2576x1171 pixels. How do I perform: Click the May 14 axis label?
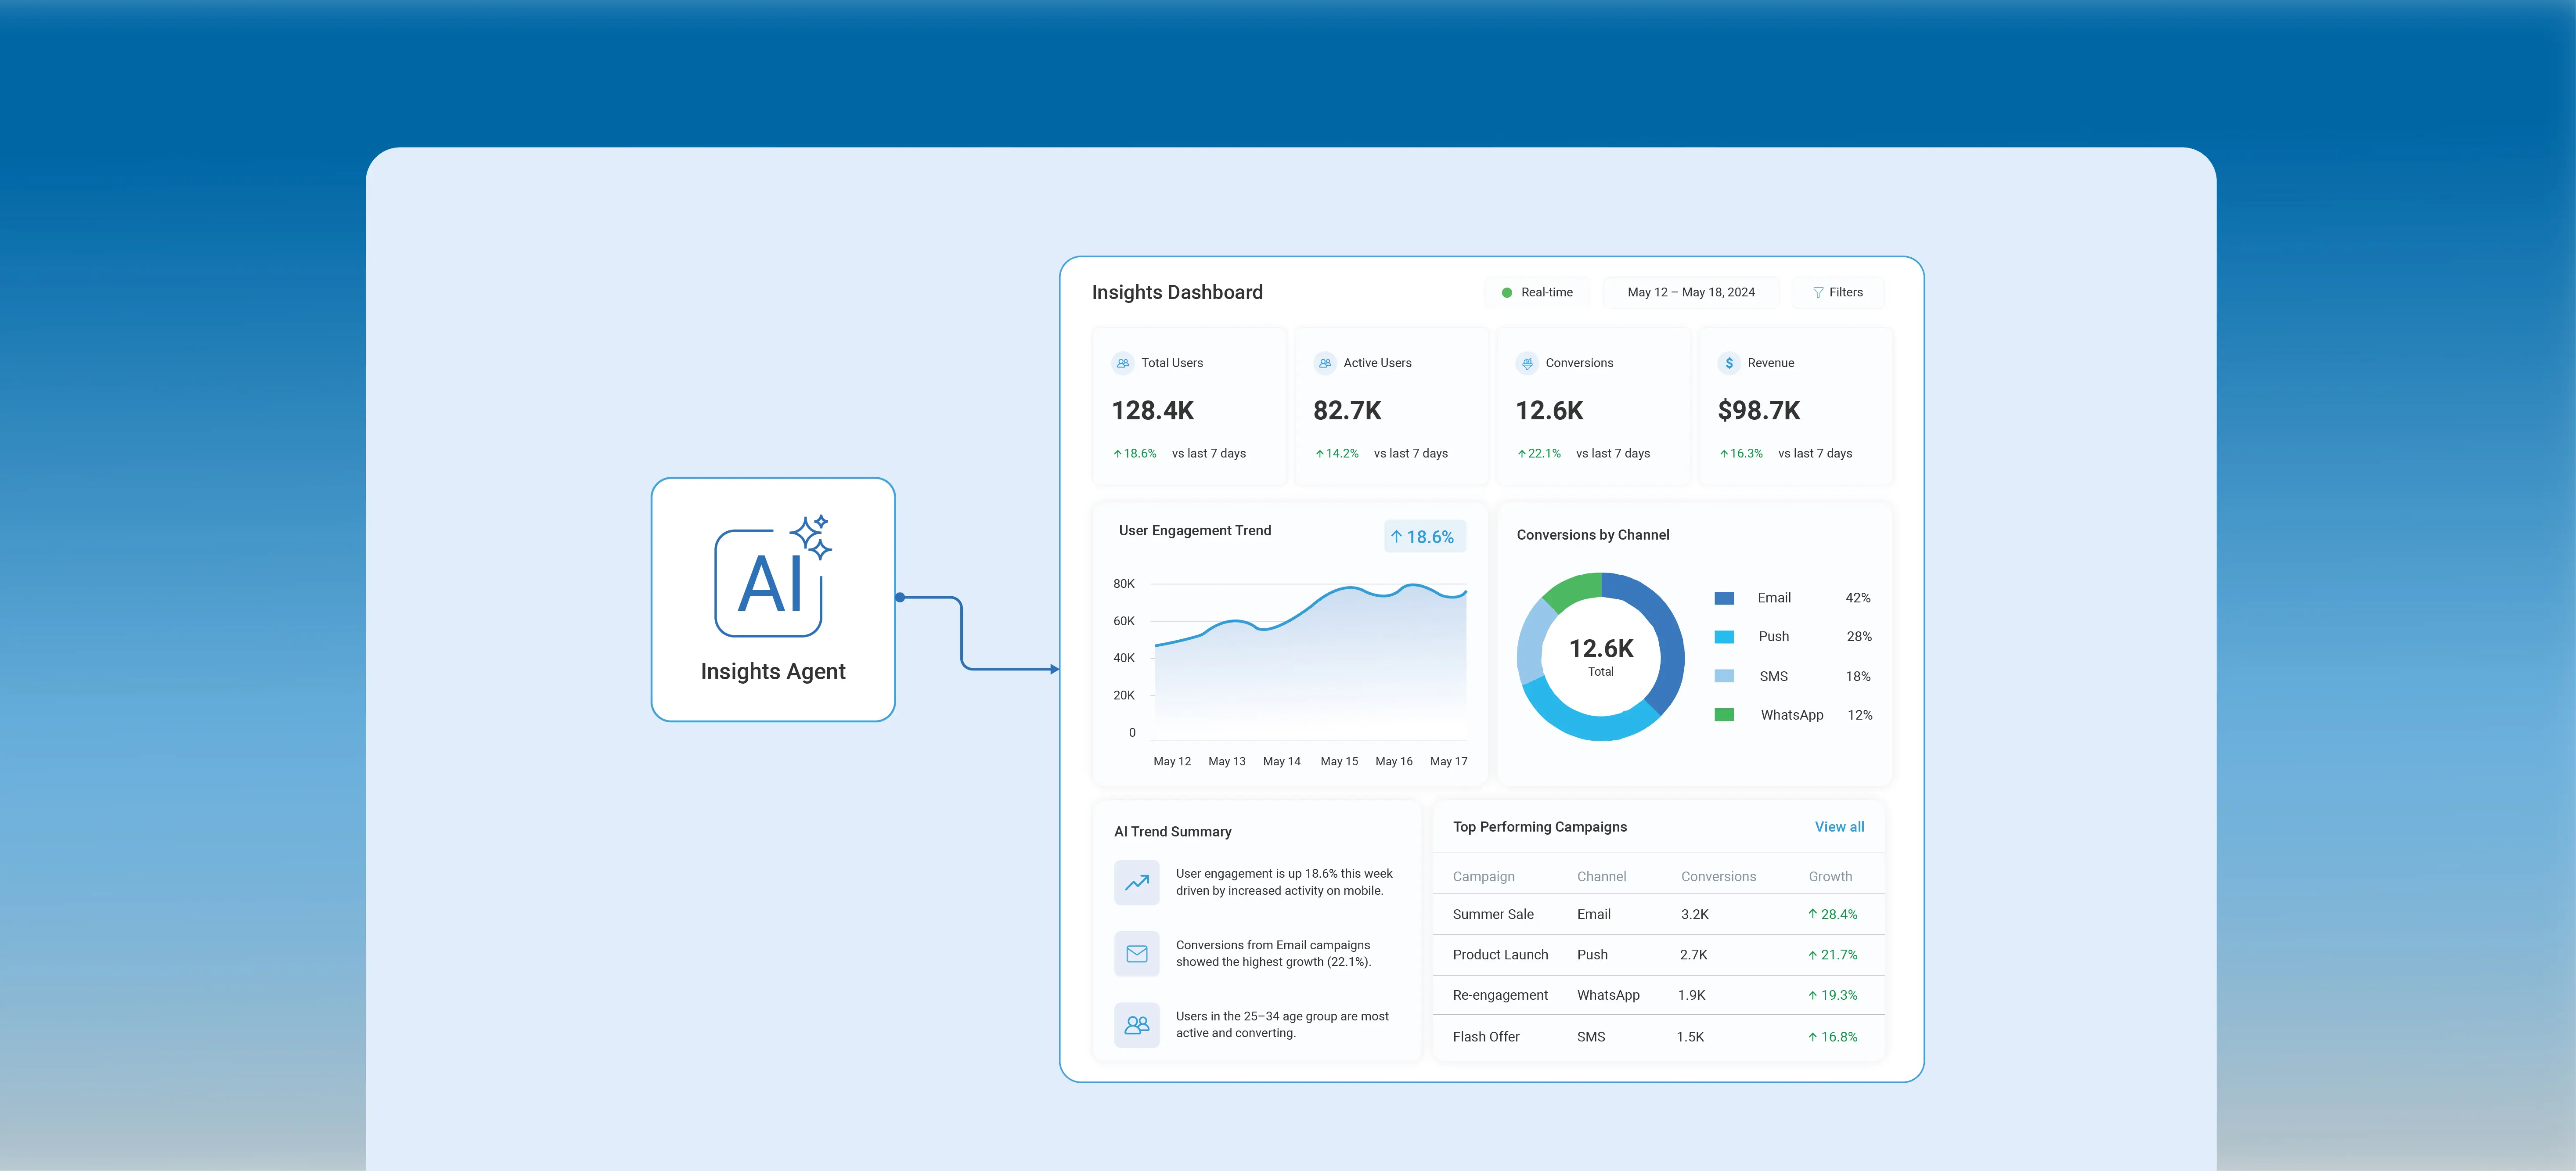click(1282, 762)
